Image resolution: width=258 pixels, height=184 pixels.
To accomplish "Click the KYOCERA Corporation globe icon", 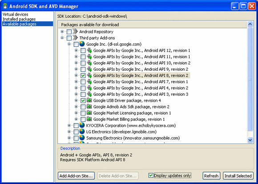I will tap(82, 125).
